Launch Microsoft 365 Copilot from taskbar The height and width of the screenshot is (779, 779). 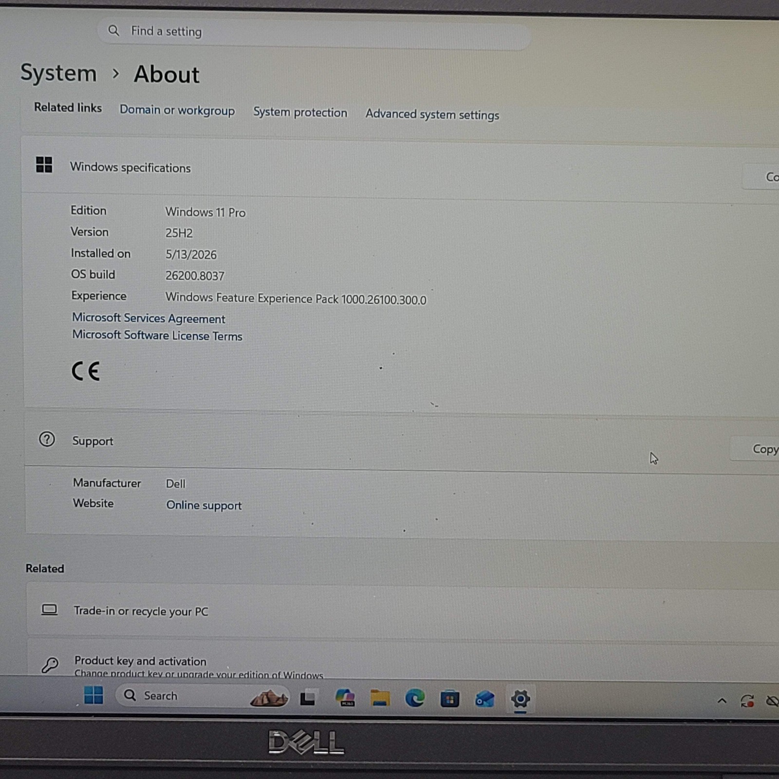[345, 698]
